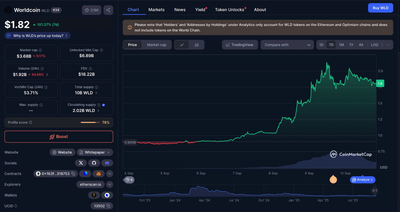Add Worldcoin to watchlist star 218K

point(92,10)
